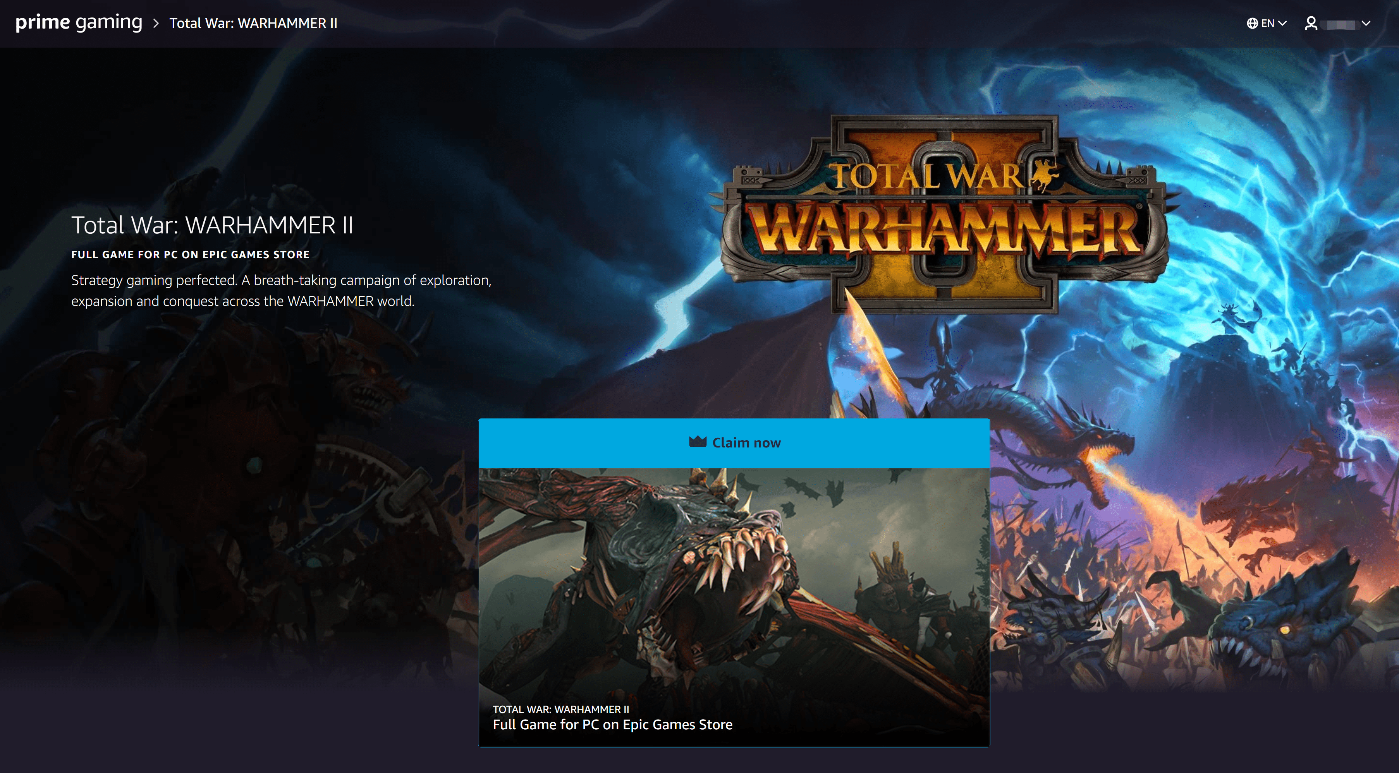
Task: Click the Full Game for PC on Epic Games Store card title
Action: [612, 725]
